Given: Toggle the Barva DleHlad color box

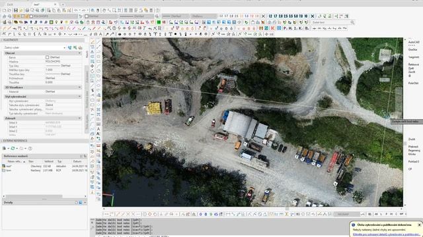Looking at the screenshot, I should 47,57.
